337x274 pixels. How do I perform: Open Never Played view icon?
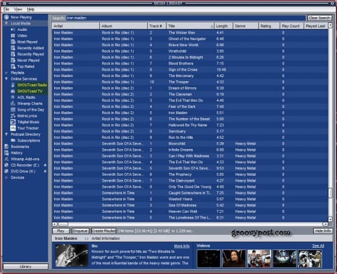(x=13, y=60)
